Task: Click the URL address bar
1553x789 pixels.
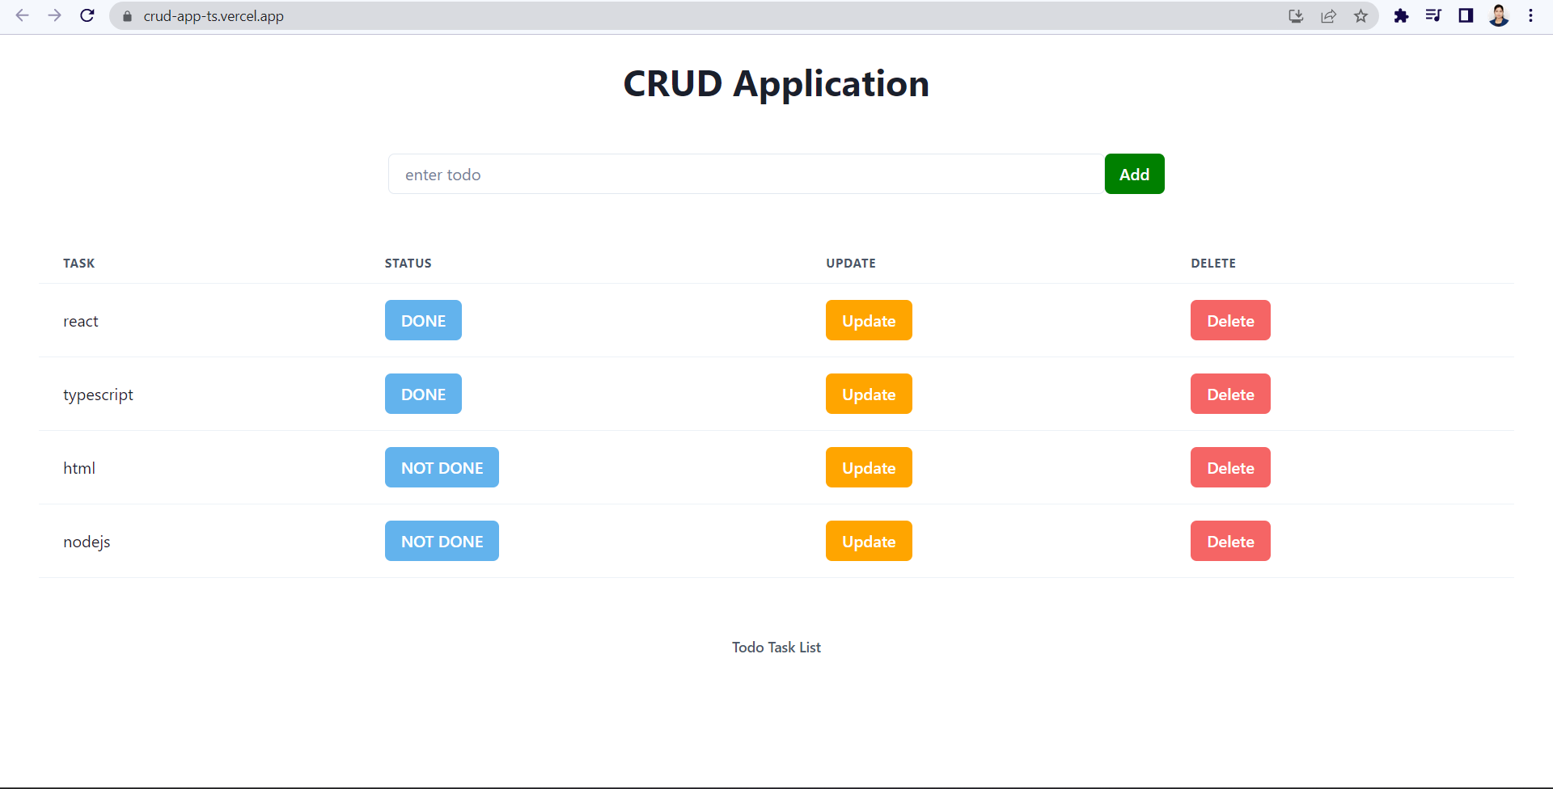Action: pos(647,16)
